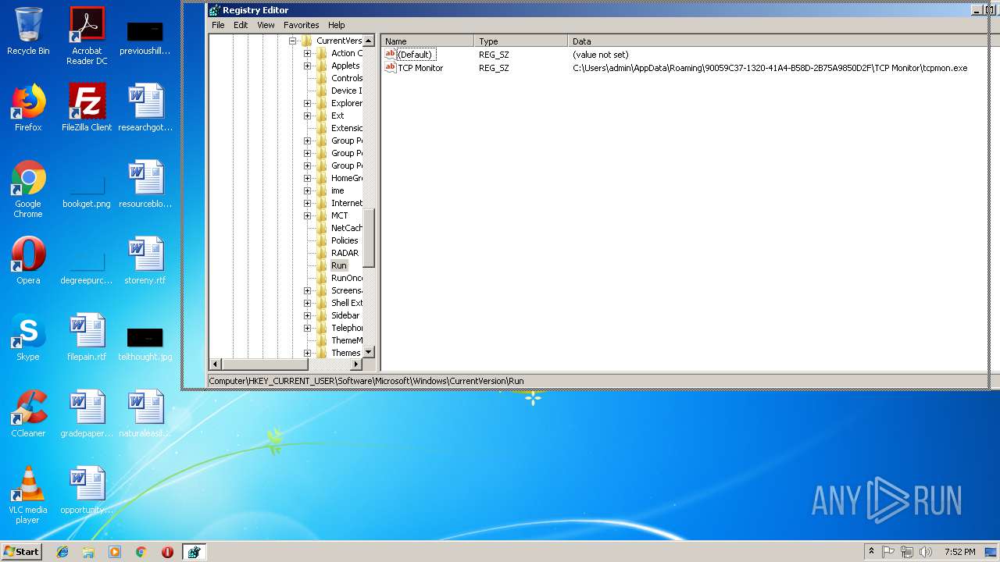
Task: Select filepain.rtf file icon
Action: (x=87, y=337)
